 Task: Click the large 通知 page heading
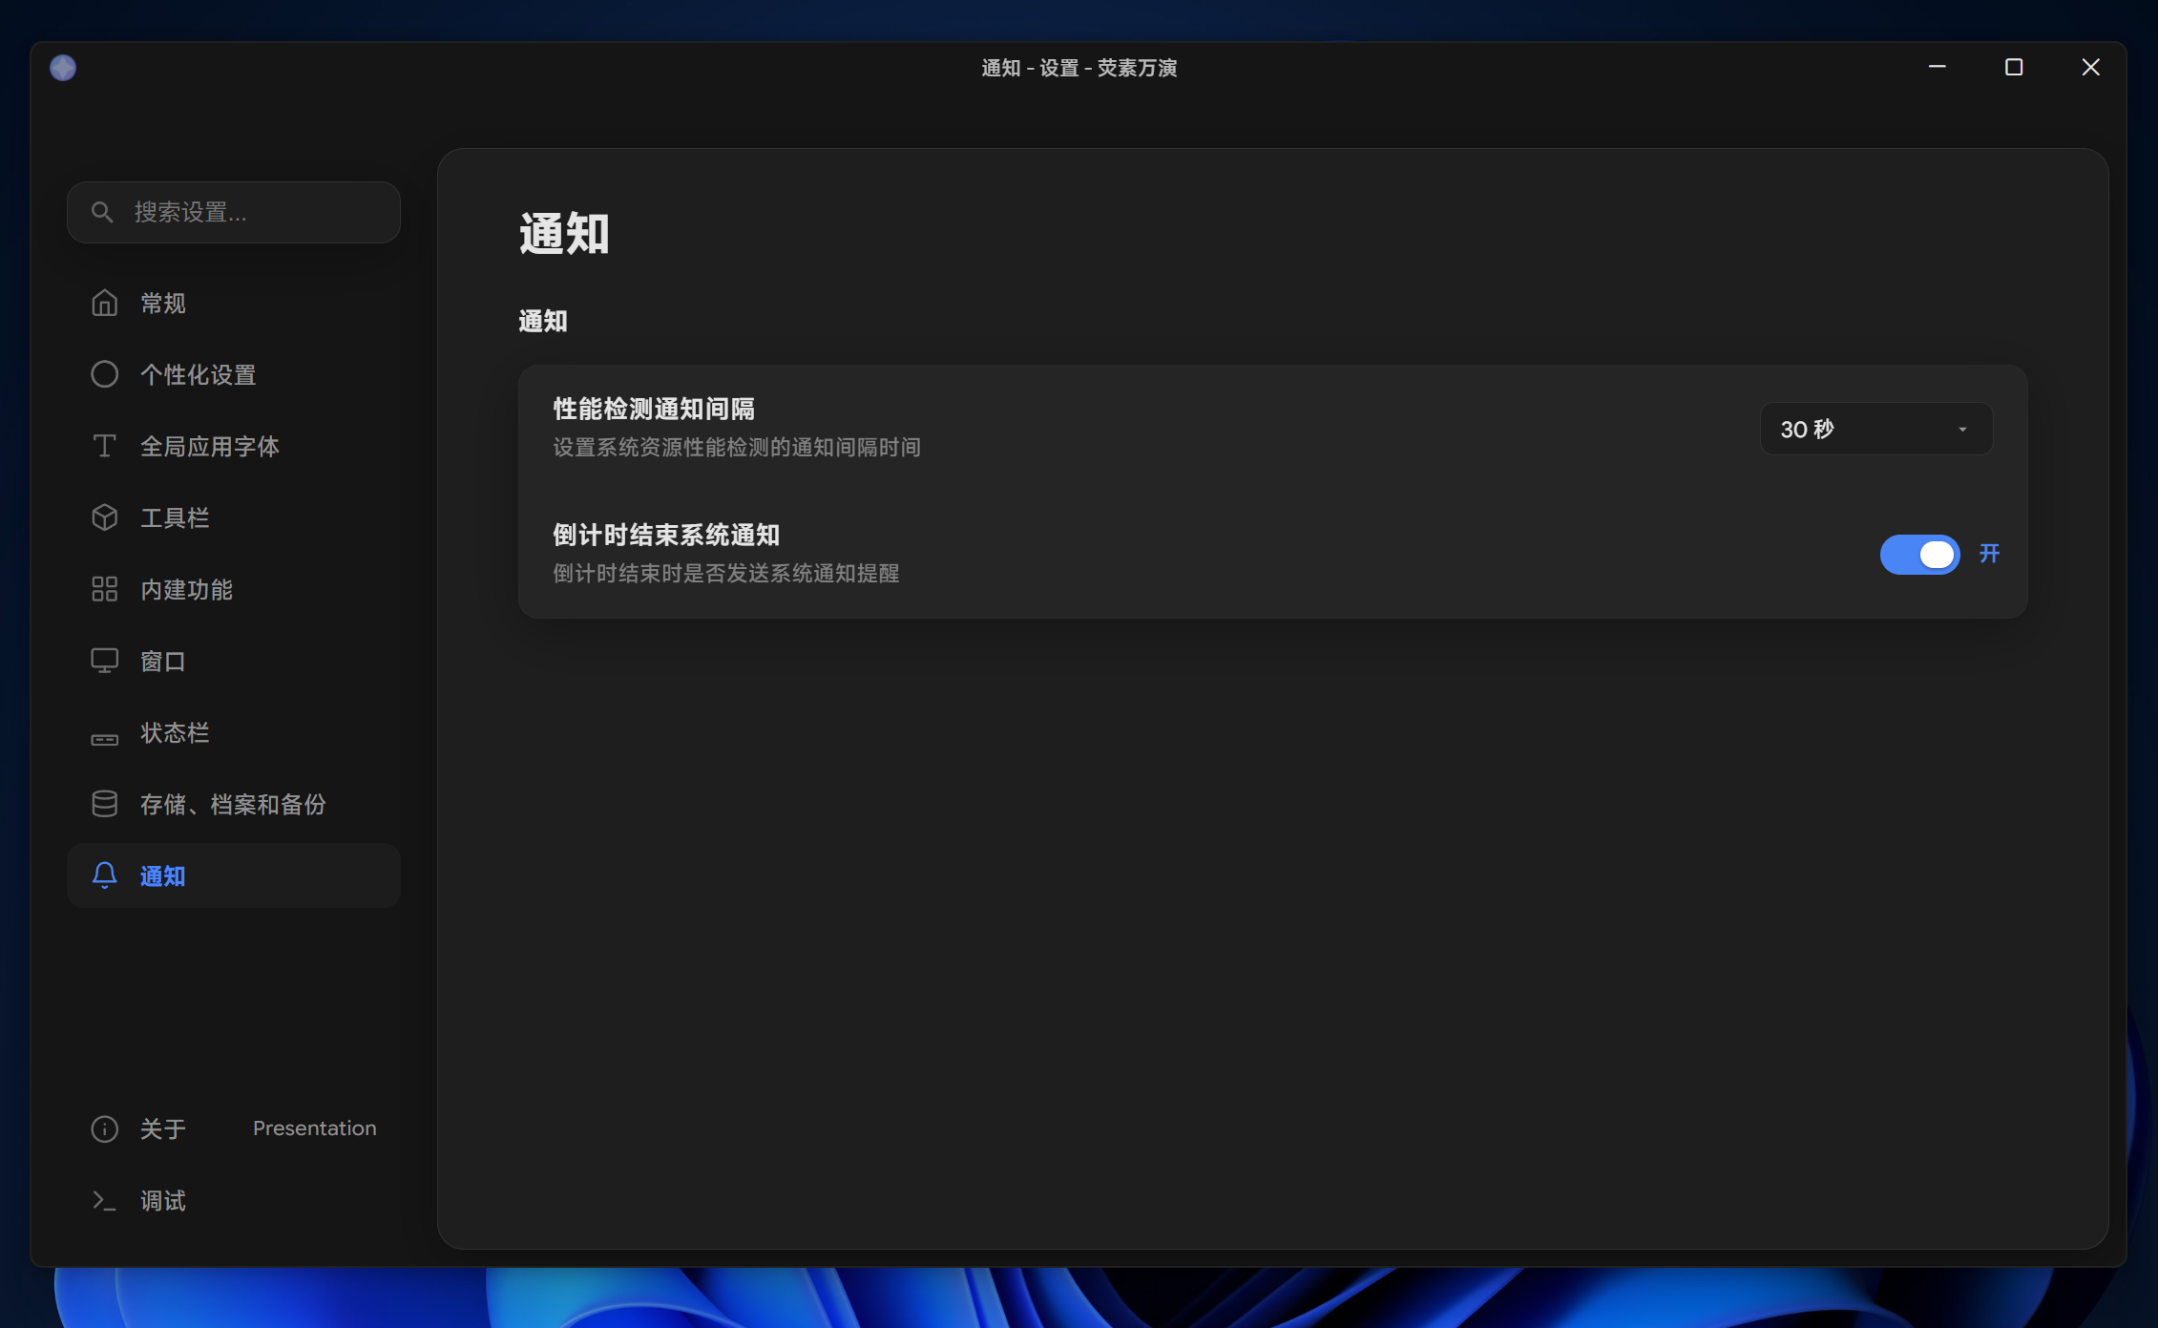(564, 233)
